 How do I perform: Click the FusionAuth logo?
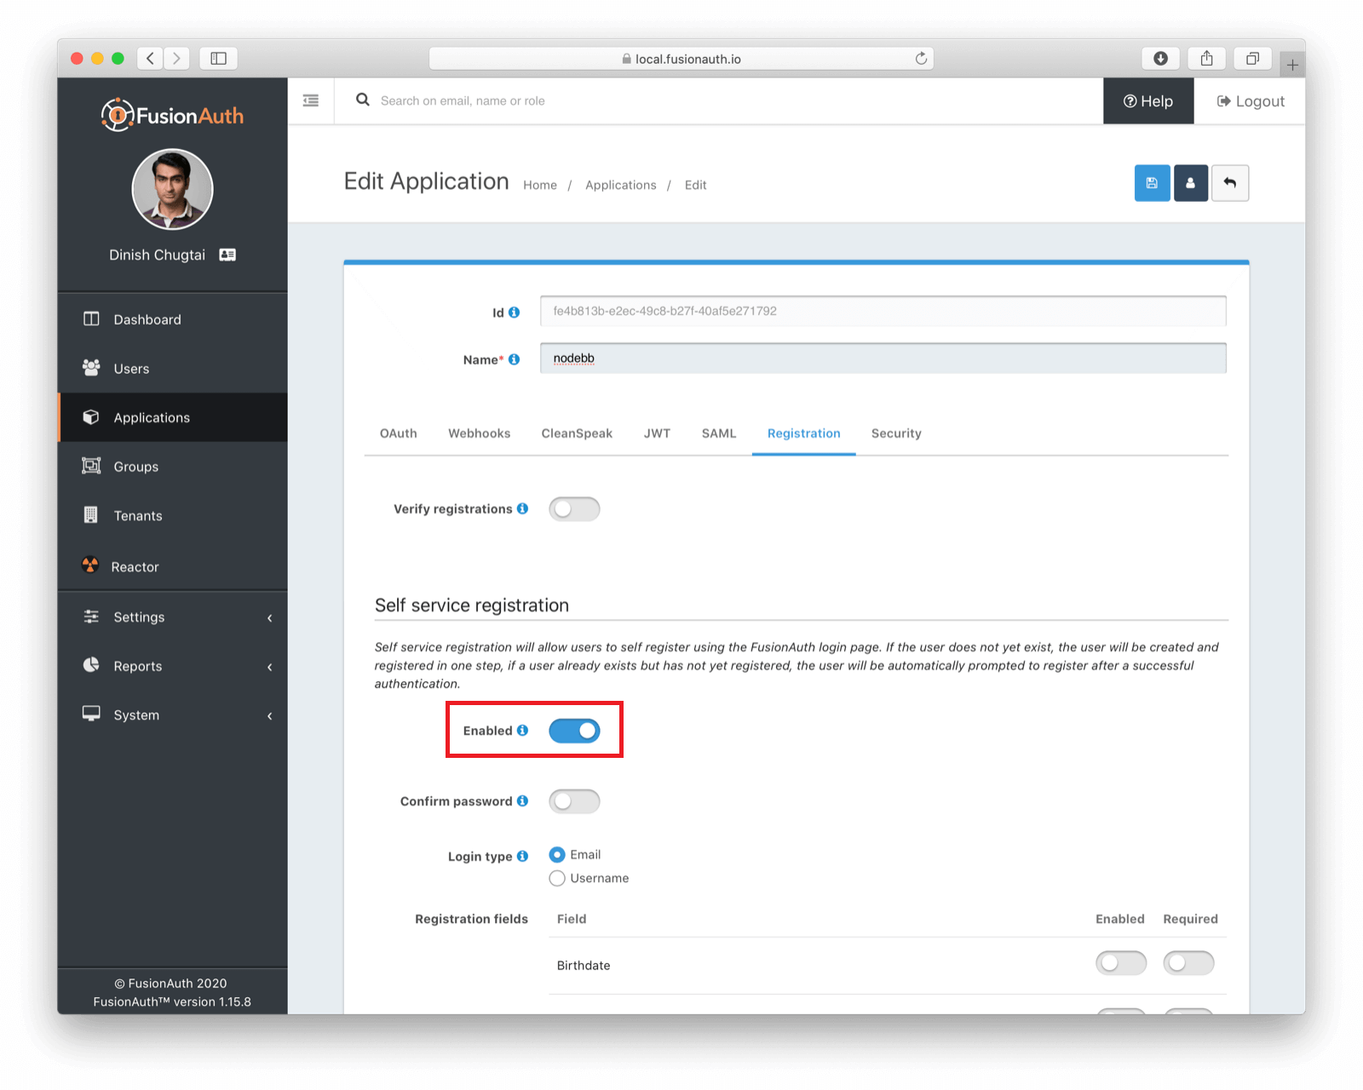(172, 115)
